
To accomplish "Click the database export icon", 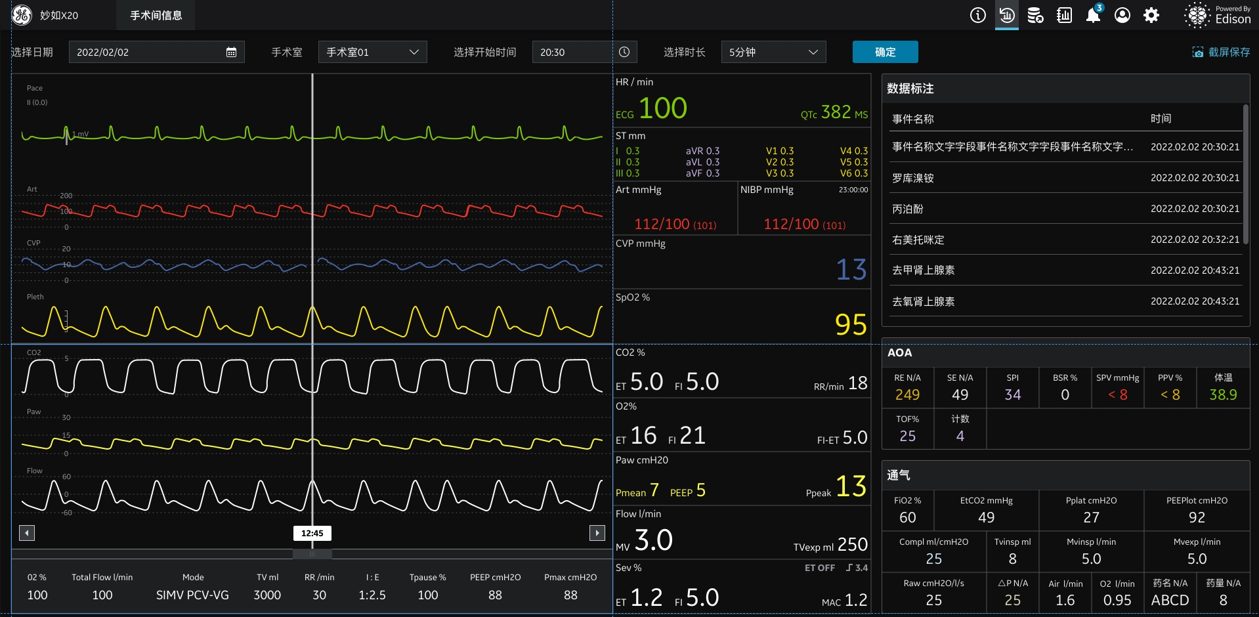I will tap(1035, 15).
